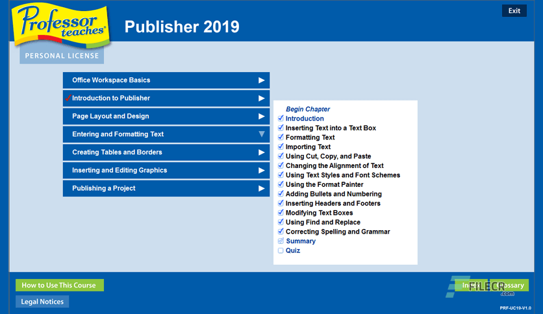Expand Inserting and Editing Graphics arrow

point(262,170)
